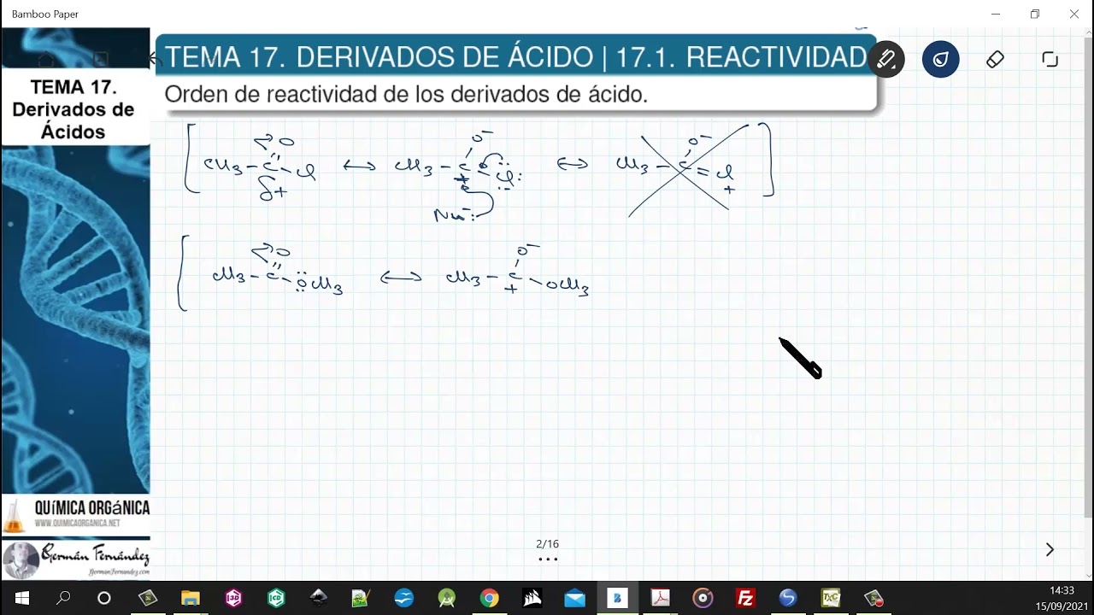The width and height of the screenshot is (1094, 615).
Task: Open Android Studio from the taskbar
Action: (x=446, y=598)
